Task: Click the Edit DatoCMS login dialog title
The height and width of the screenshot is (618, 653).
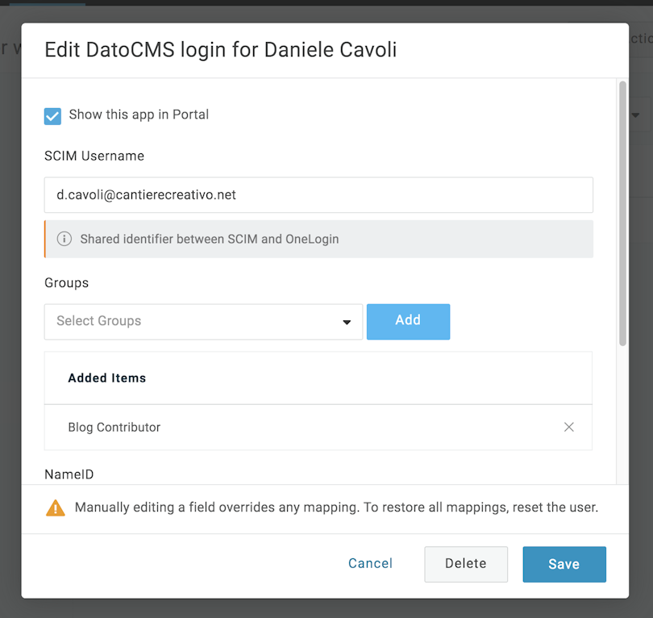Action: coord(221,50)
